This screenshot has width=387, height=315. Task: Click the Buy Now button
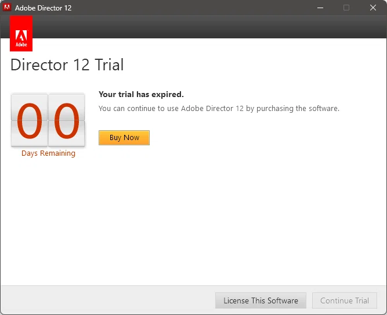point(124,138)
